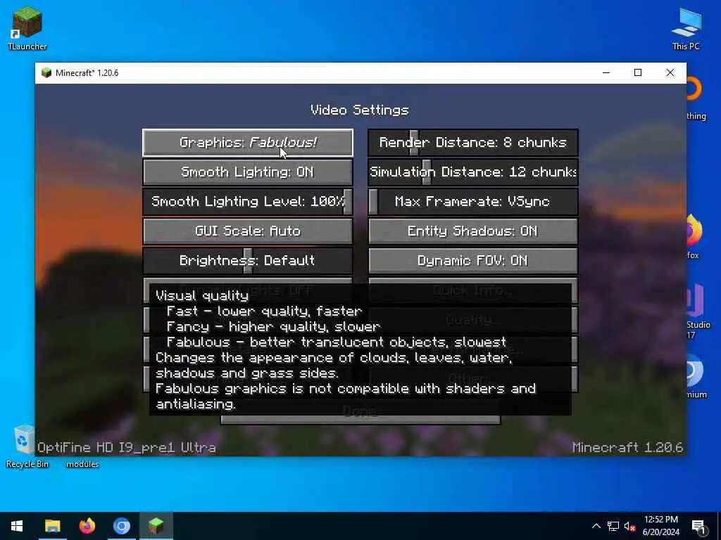Screen dimensions: 721x540
Task: Open the Chromium taskbar icon
Action: (121, 526)
